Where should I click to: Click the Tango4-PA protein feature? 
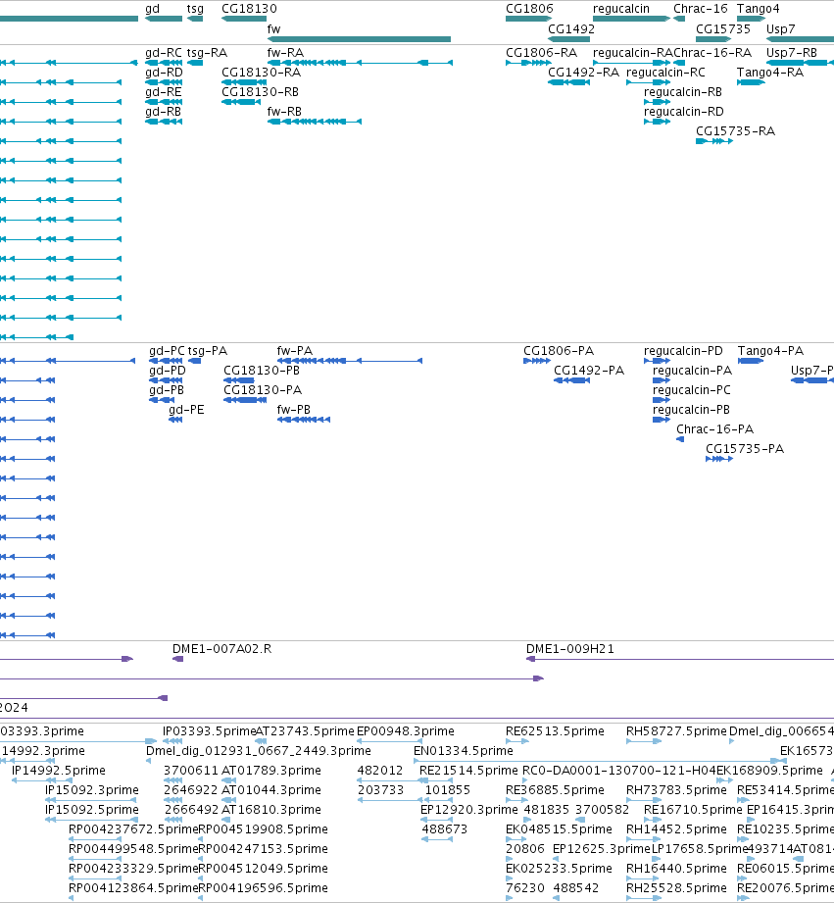pos(751,361)
